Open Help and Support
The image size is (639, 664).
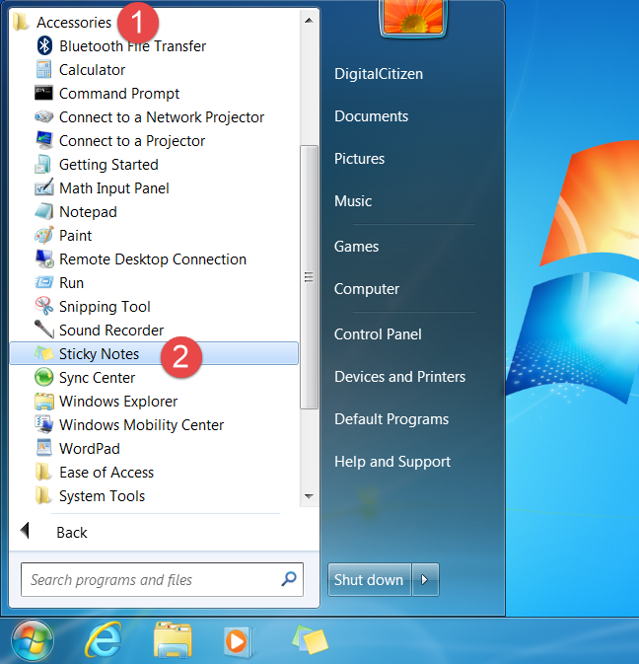coord(392,462)
